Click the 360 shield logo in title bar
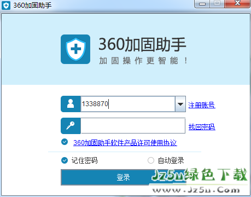 click(x=6, y=5)
